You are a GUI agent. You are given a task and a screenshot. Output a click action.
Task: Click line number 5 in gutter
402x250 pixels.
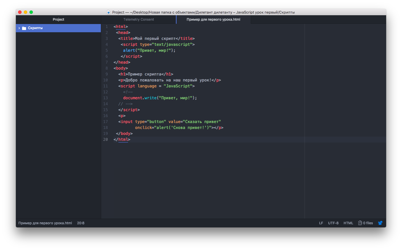pyautogui.click(x=107, y=50)
